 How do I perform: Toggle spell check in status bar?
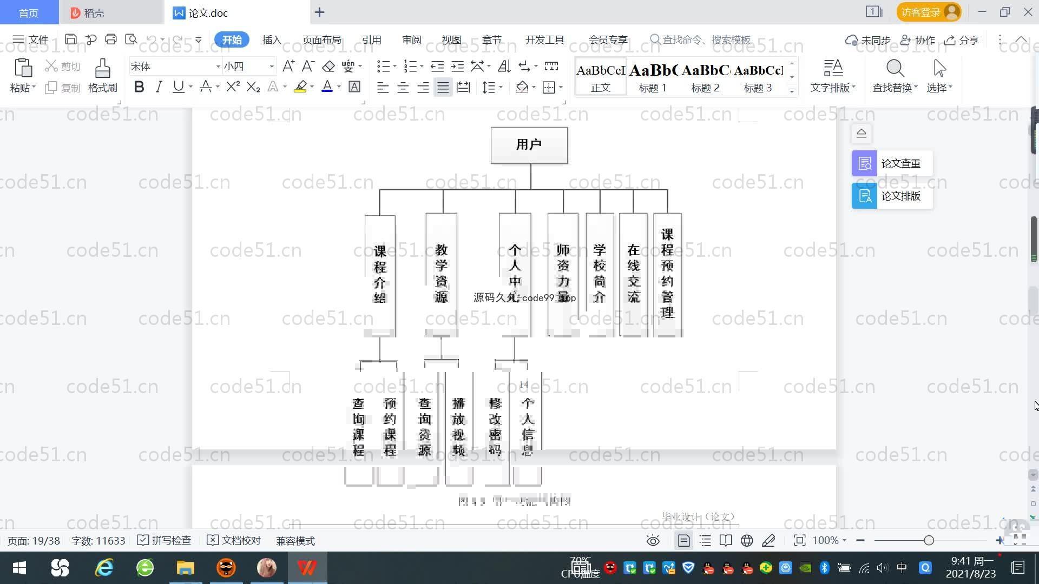click(164, 541)
